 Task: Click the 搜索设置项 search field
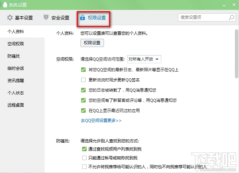click(203, 17)
